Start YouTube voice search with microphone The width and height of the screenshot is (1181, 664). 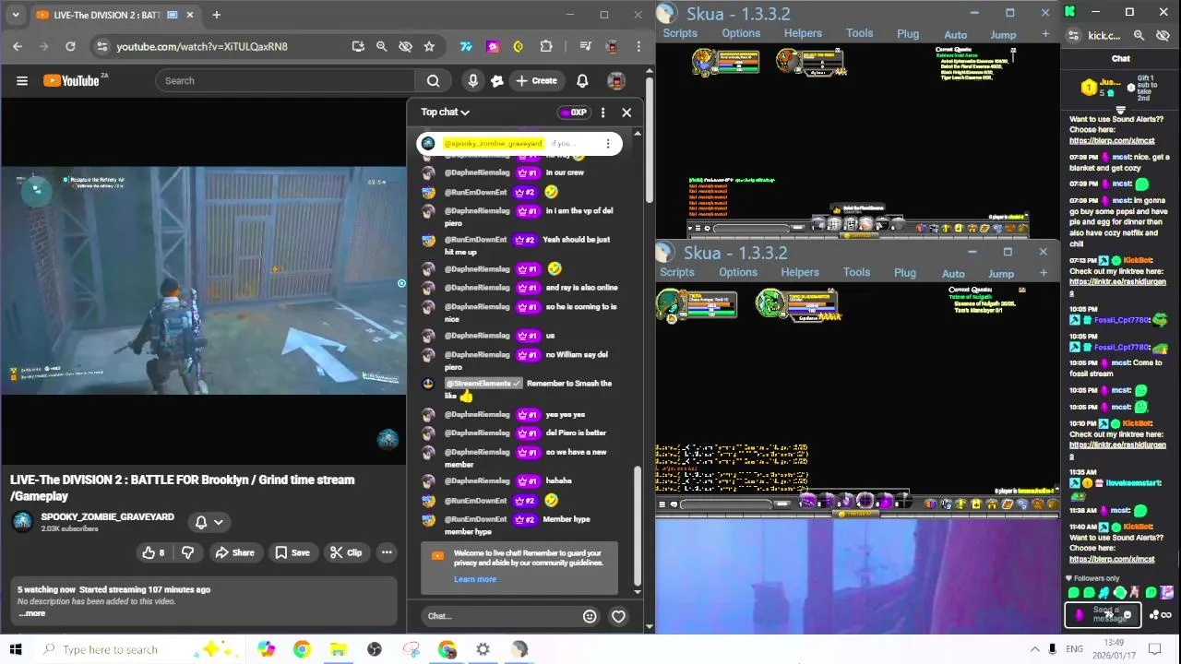pyautogui.click(x=472, y=81)
